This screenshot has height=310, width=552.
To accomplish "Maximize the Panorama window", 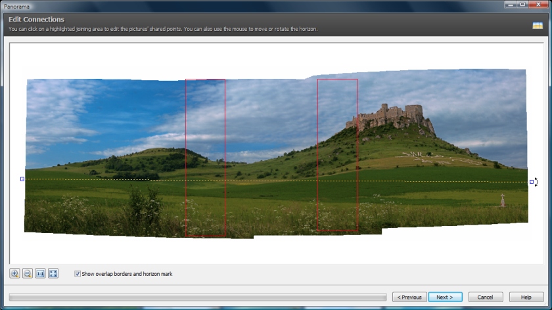I will point(523,4).
